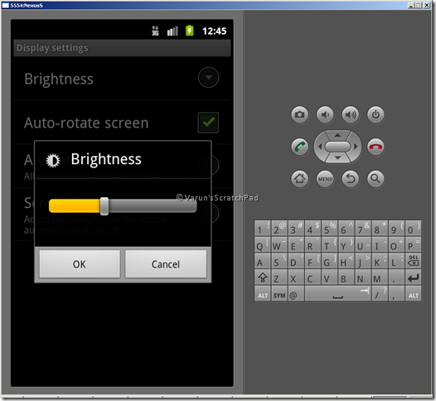This screenshot has width=436, height=401.
Task: Click the @ key on keyboard
Action: point(296,294)
